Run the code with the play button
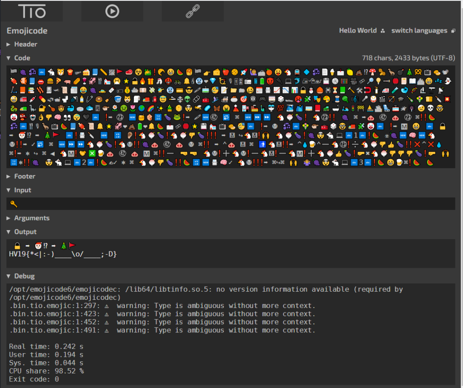Screen dimensions: 463x388 112,11
